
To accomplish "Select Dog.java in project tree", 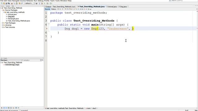I will [11, 16].
